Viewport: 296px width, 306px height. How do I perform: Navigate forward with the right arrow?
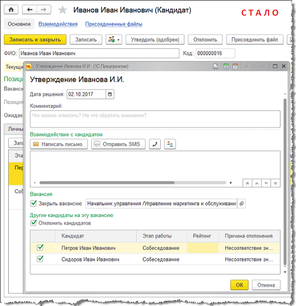(x=44, y=10)
